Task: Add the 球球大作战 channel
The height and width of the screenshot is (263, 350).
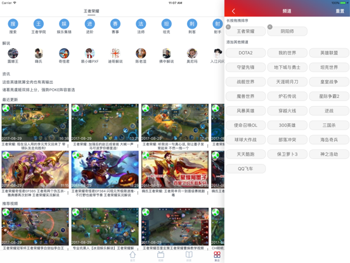Action: 245,140
